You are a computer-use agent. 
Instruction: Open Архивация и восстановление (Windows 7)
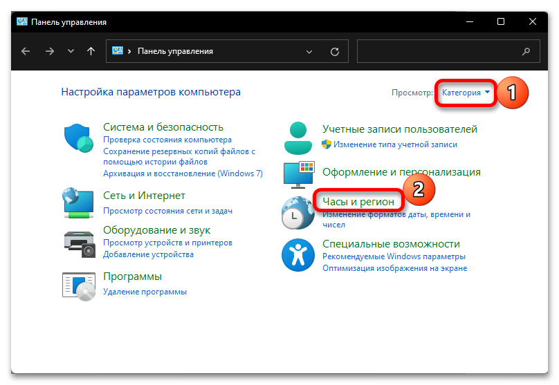183,173
